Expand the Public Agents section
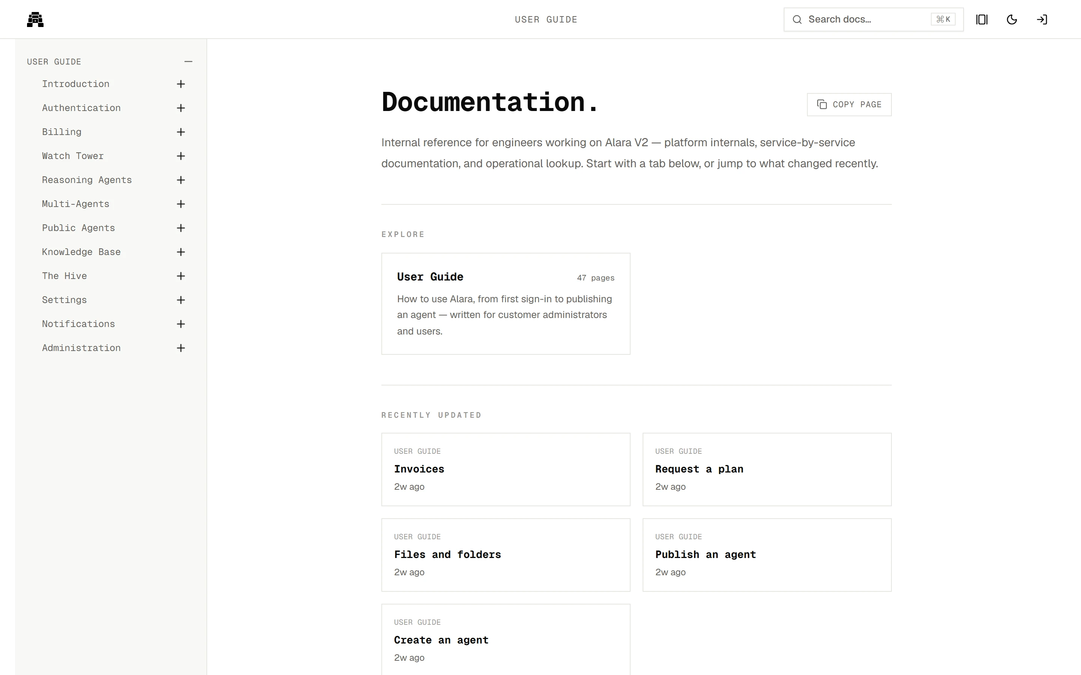1081x675 pixels. pyautogui.click(x=181, y=228)
